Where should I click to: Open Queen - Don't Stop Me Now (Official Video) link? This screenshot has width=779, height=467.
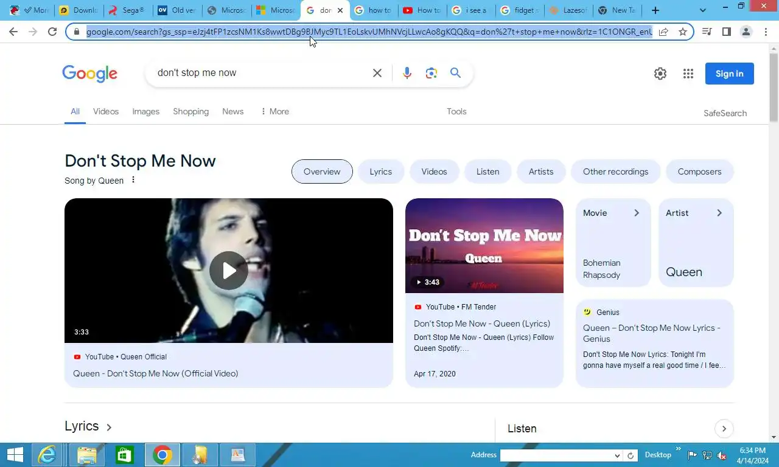click(156, 373)
